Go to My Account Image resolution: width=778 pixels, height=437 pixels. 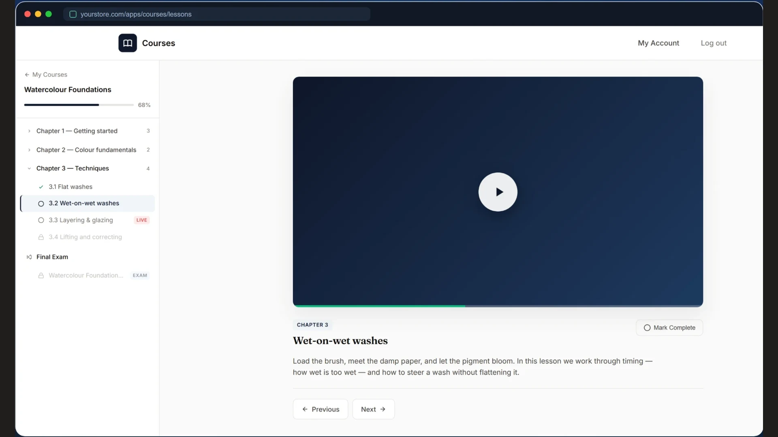point(658,43)
